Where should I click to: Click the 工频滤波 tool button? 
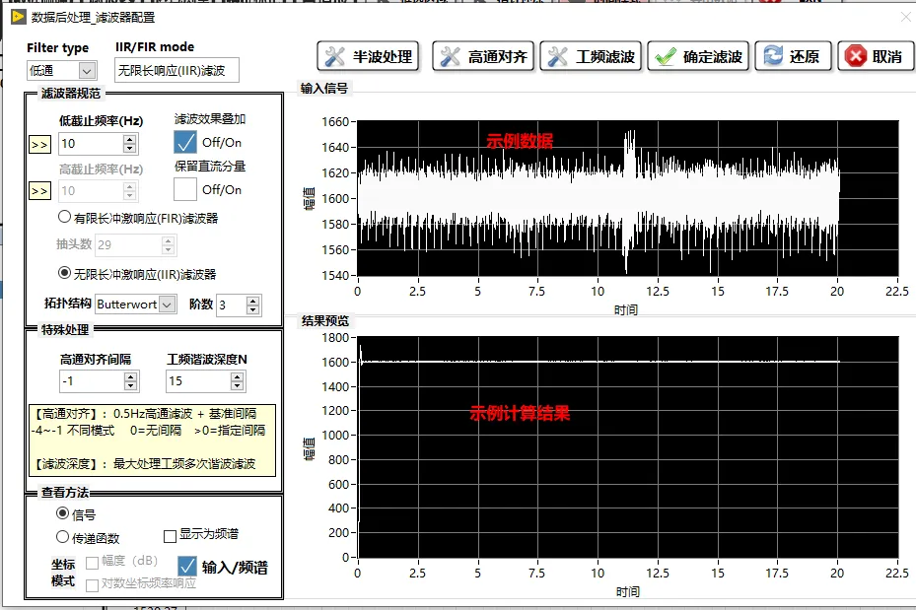(591, 56)
